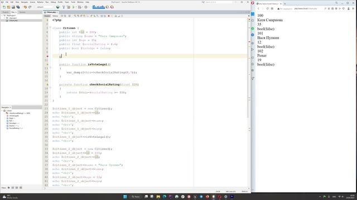This screenshot has height=200, width=357.
Task: Toggle code fold at checkSocialRating function body
Action: tap(50, 88)
